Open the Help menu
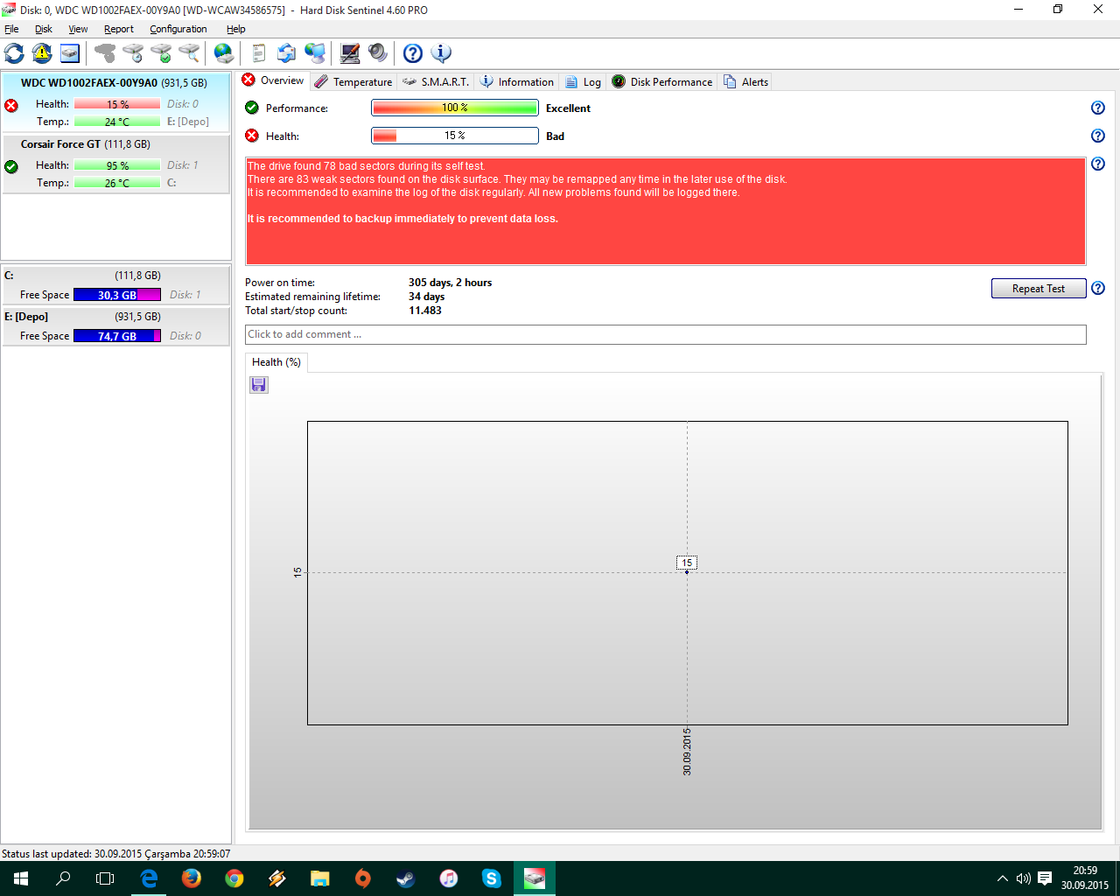Image resolution: width=1120 pixels, height=896 pixels. (x=236, y=29)
